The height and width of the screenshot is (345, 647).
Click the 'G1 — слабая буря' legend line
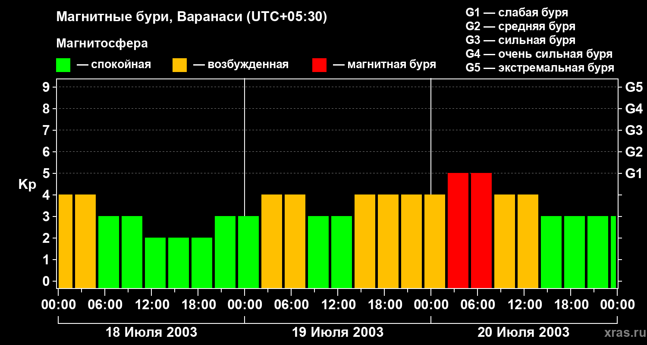click(x=517, y=13)
